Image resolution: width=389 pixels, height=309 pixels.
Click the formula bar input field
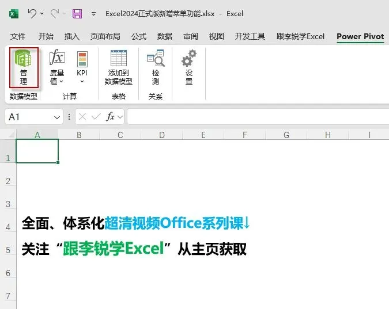[x=258, y=116]
